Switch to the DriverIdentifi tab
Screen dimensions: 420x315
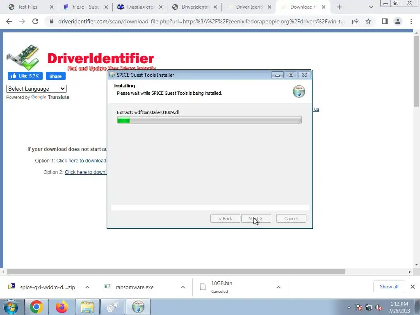coord(195,7)
